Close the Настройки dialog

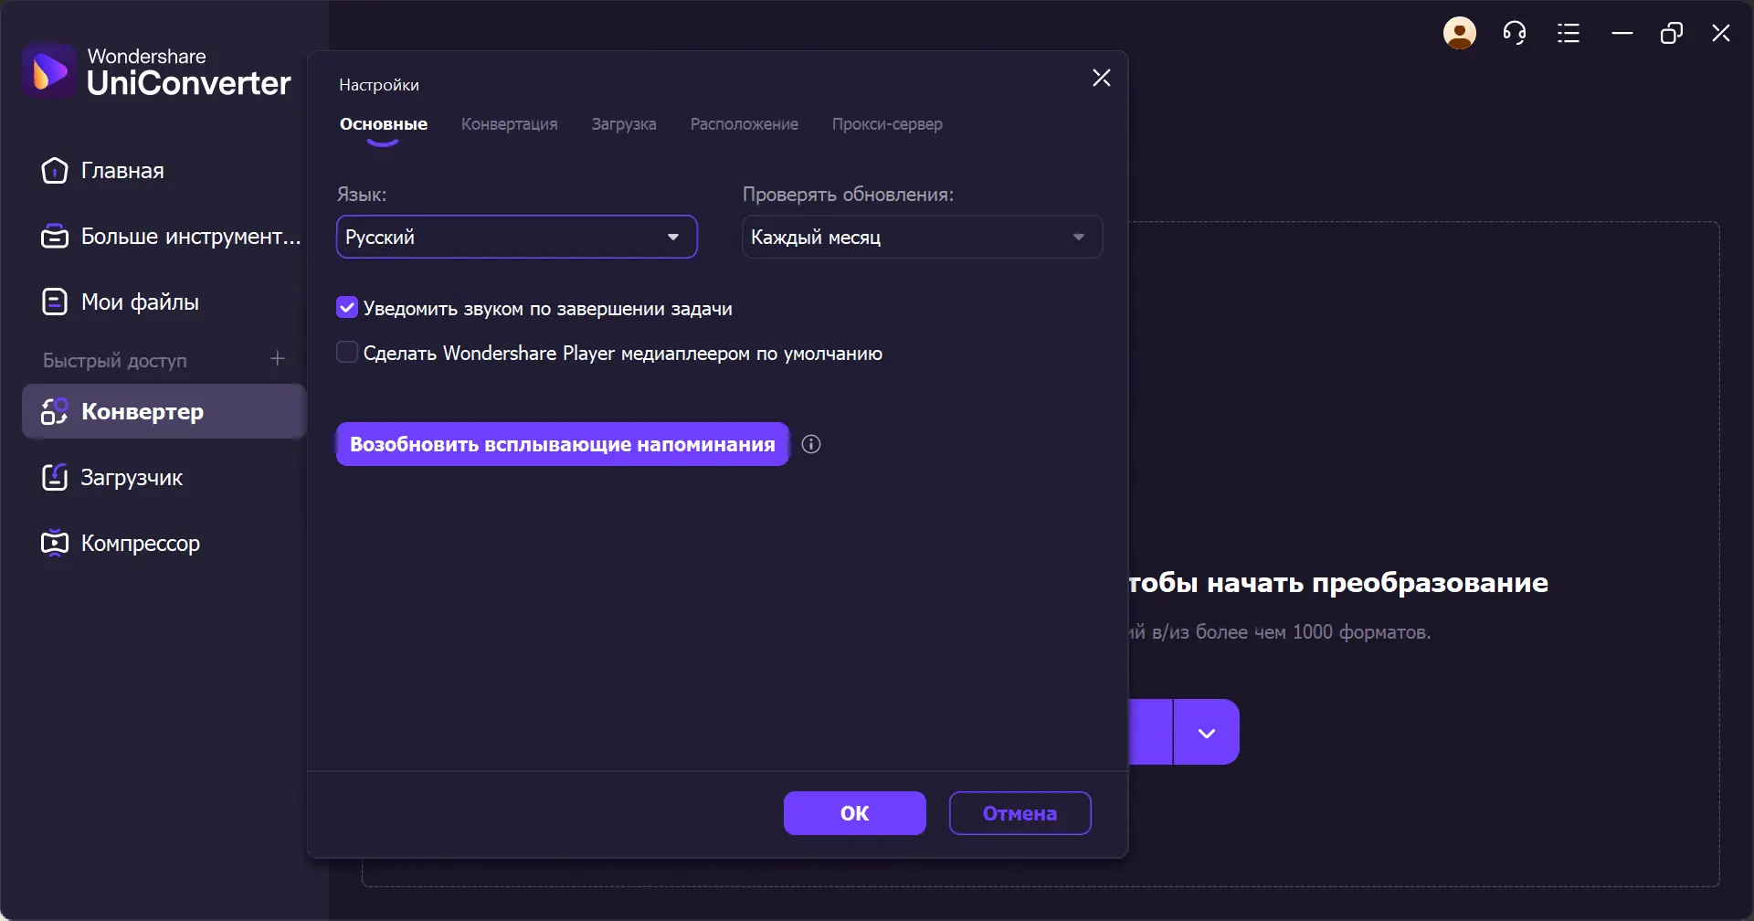tap(1102, 79)
